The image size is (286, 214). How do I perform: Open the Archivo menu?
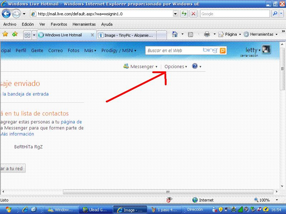pyautogui.click(x=10, y=24)
